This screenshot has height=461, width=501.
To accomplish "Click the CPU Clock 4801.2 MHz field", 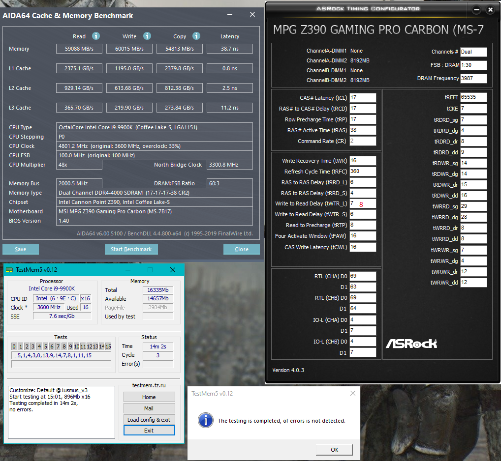I will coord(155,146).
